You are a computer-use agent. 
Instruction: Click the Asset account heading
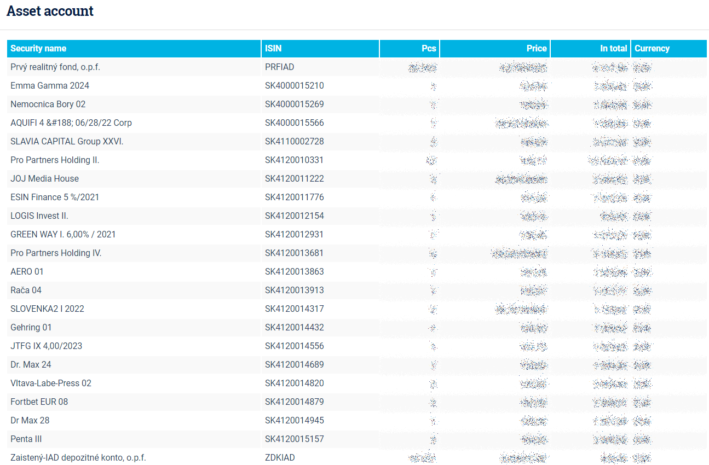[50, 11]
